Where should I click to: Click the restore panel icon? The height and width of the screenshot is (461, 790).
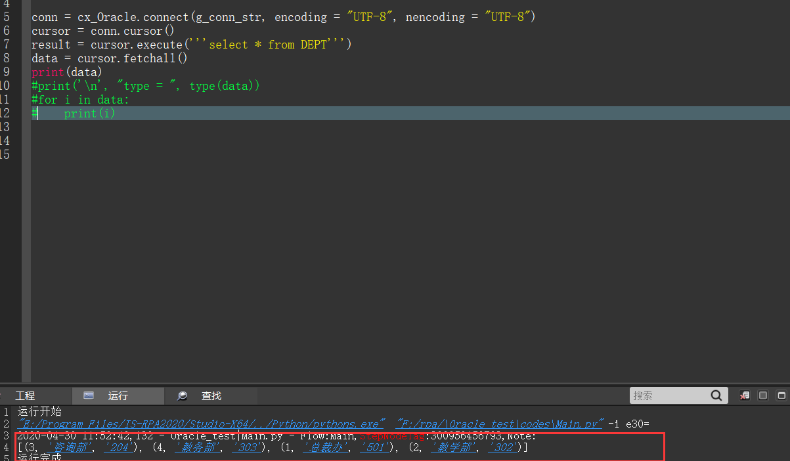(x=763, y=395)
